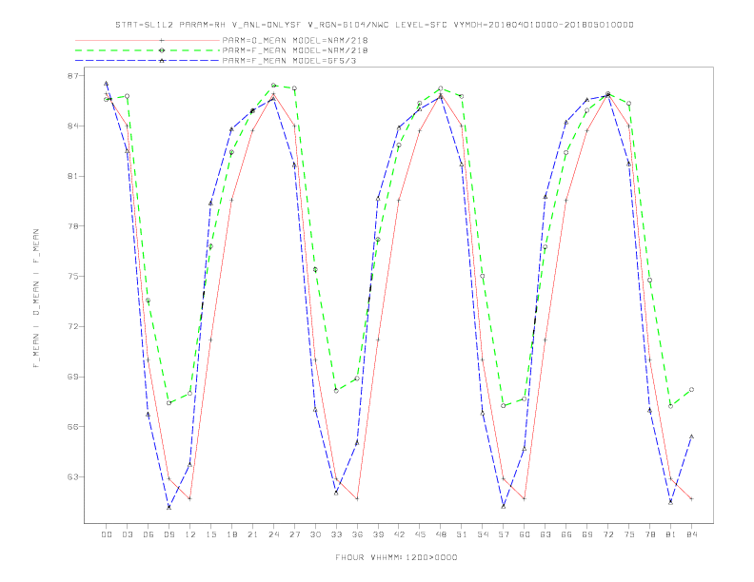Click the x-axis forecast hour label 72

(607, 534)
